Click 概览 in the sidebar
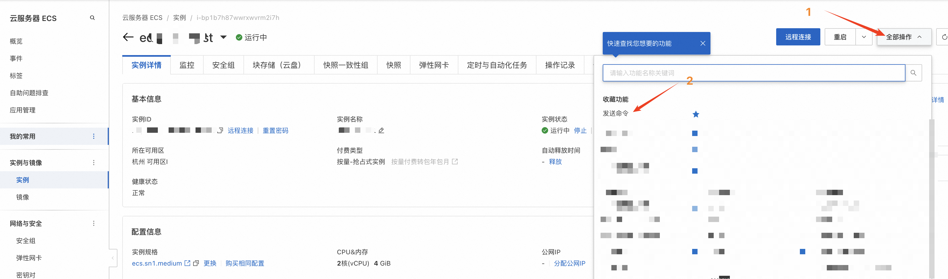948x279 pixels. [16, 41]
